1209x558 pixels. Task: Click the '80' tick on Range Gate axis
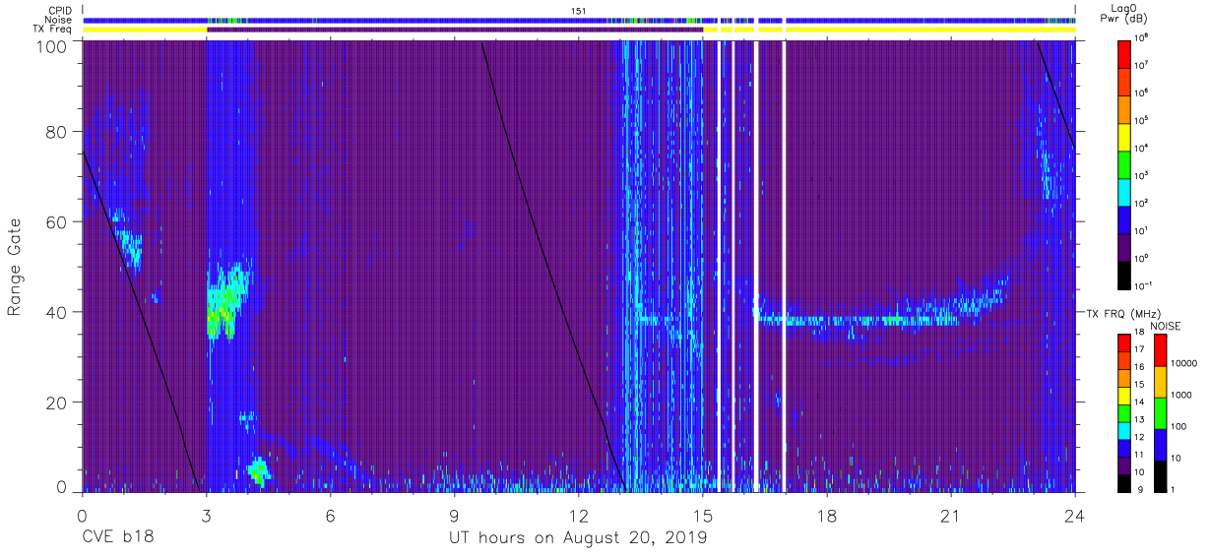(57, 131)
